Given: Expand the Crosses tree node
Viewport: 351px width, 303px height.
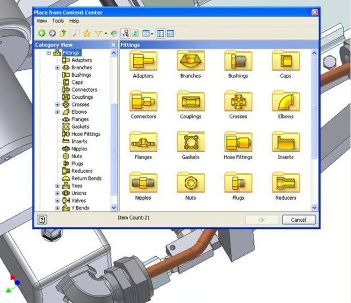Looking at the screenshot, I should (57, 104).
